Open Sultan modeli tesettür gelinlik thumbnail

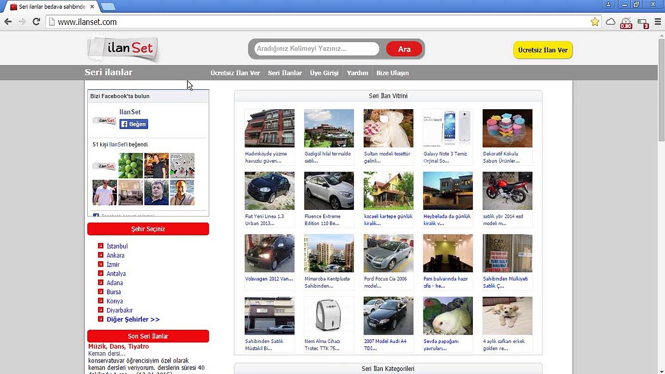[388, 128]
